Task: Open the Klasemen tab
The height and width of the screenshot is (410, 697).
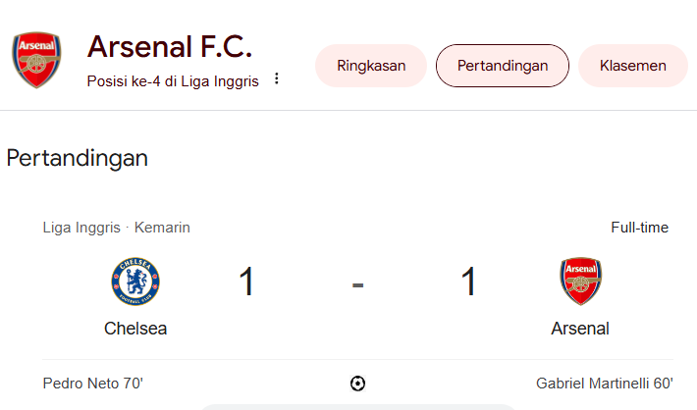Action: click(x=634, y=66)
